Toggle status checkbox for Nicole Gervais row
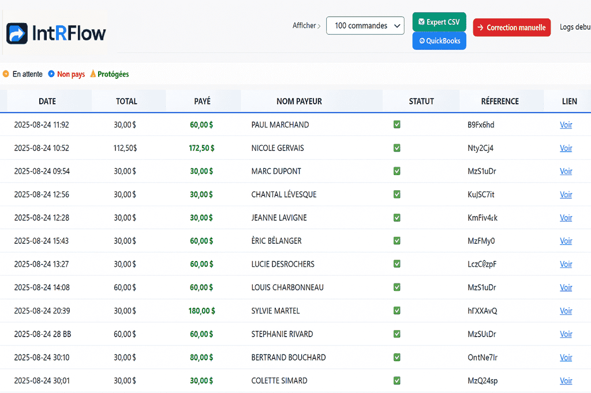The image size is (591, 393). [397, 148]
